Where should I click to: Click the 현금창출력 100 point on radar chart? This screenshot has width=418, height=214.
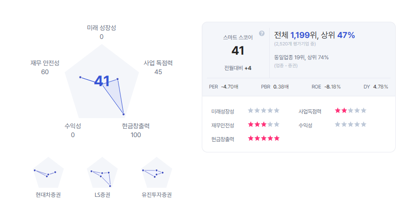coord(123,114)
